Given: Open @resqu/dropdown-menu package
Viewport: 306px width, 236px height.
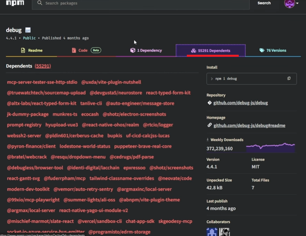Looking at the screenshot, I should 78,157.
